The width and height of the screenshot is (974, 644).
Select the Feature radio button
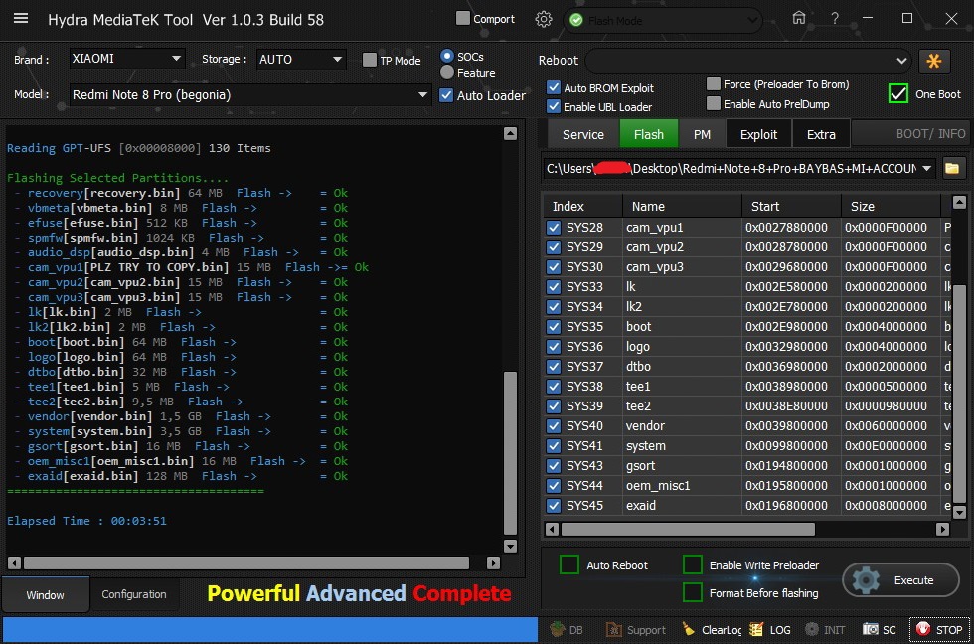pos(447,73)
